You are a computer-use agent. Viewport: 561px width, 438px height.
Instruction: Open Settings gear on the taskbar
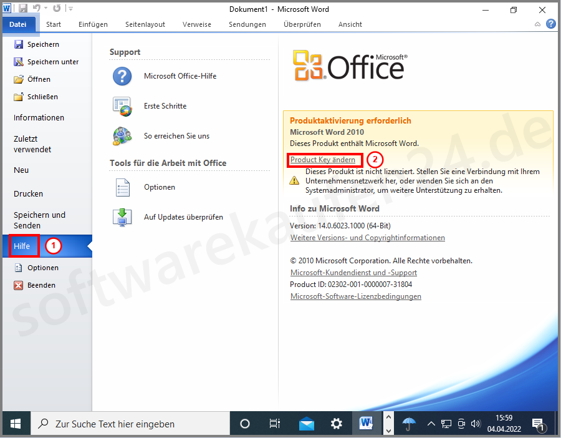pyautogui.click(x=337, y=424)
